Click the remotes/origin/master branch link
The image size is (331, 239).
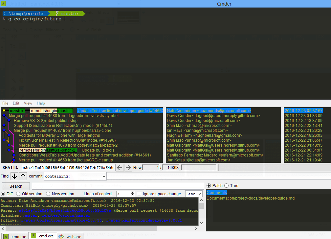pyautogui.click(x=66, y=215)
